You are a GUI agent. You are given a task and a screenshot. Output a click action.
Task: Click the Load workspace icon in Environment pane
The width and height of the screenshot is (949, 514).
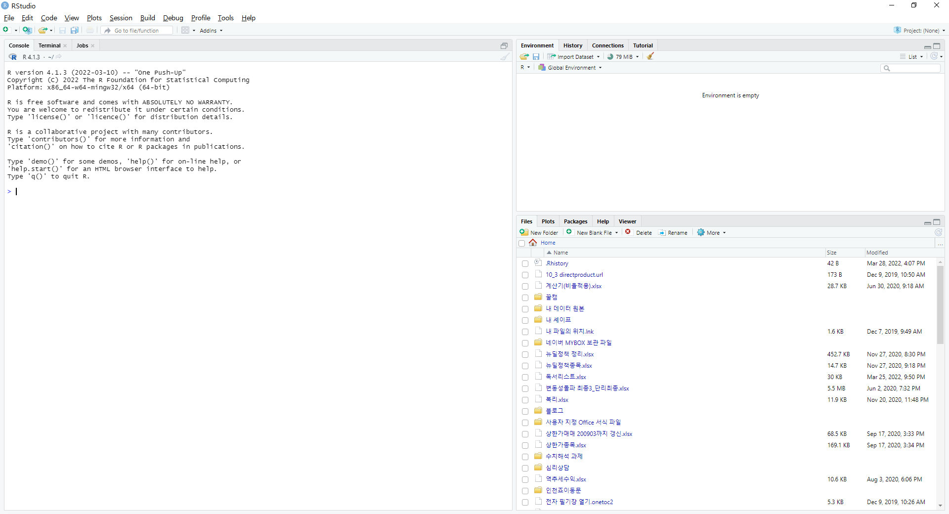(524, 56)
